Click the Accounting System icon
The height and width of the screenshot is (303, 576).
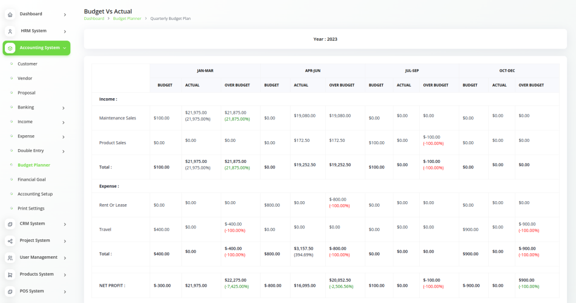tap(10, 48)
